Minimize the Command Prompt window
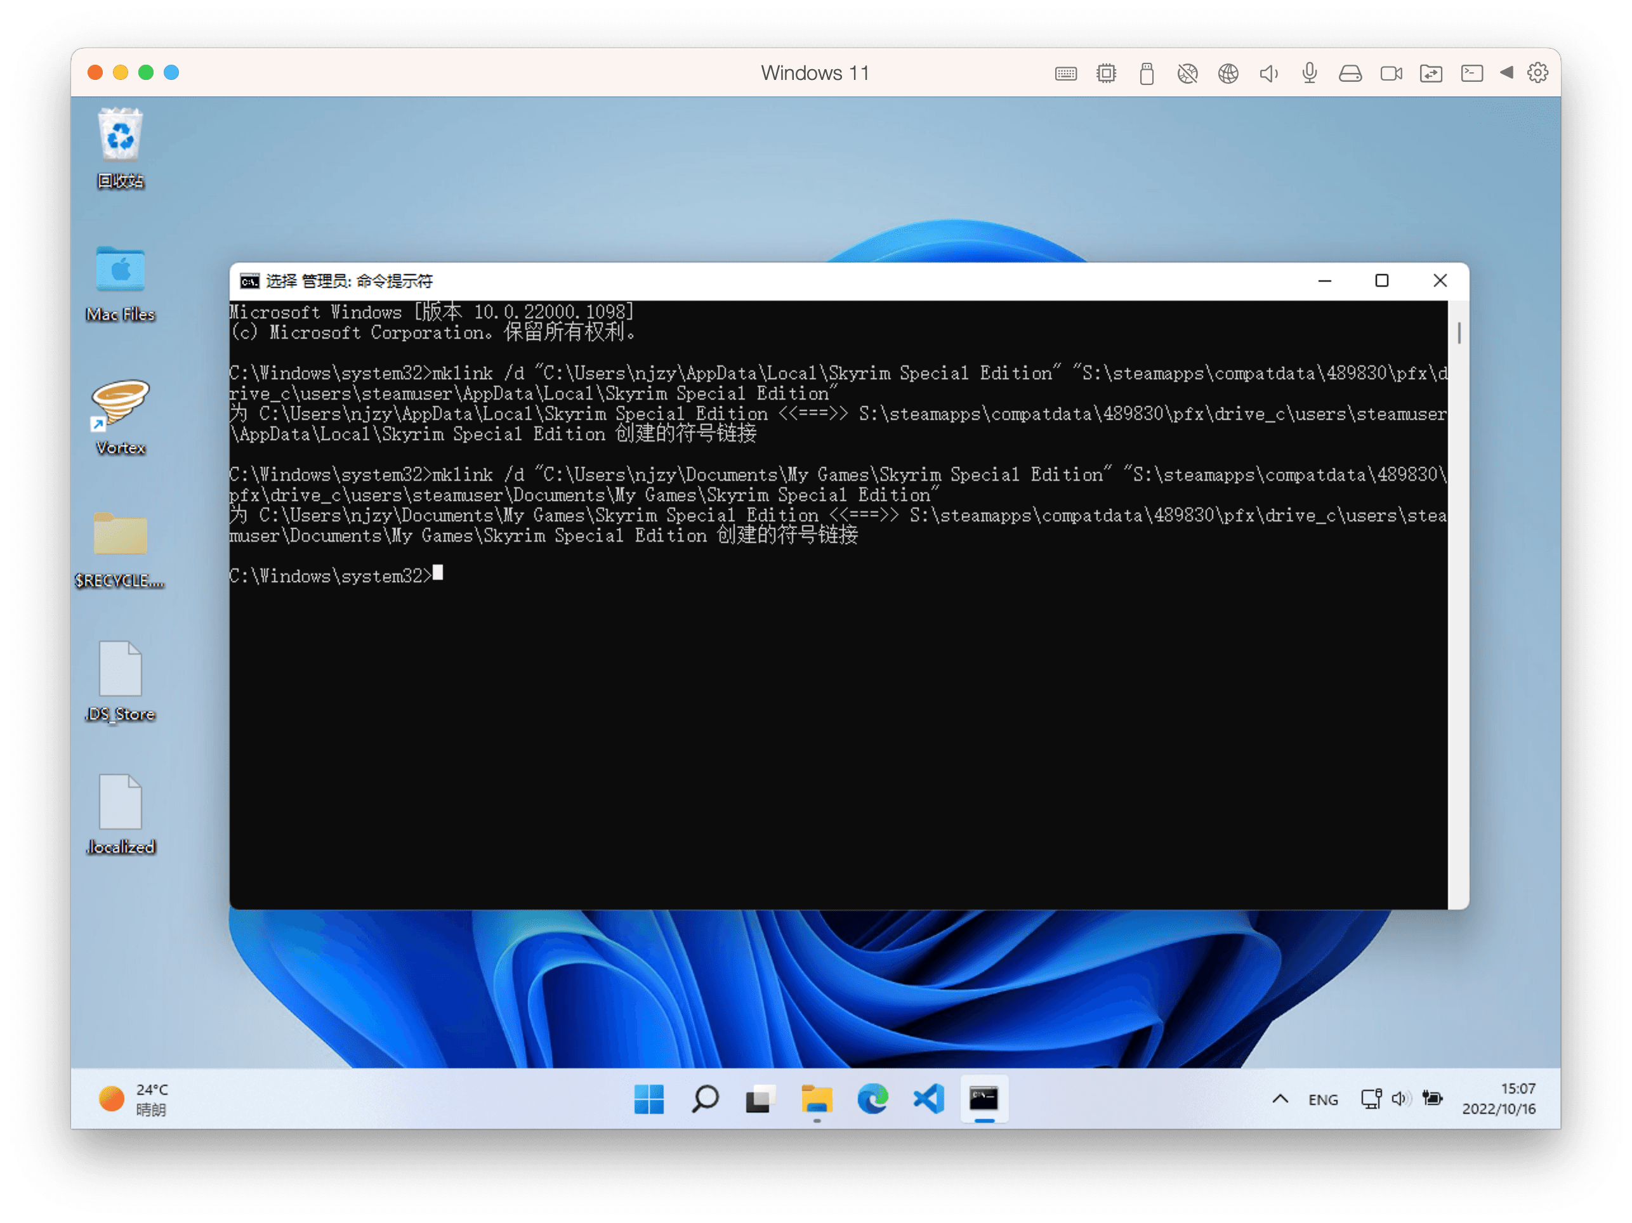1632x1223 pixels. 1324,281
